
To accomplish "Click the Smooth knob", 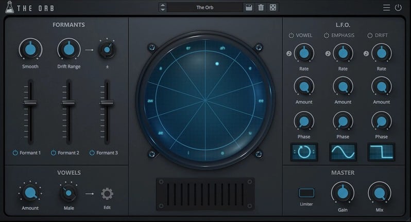I will click(30, 49).
